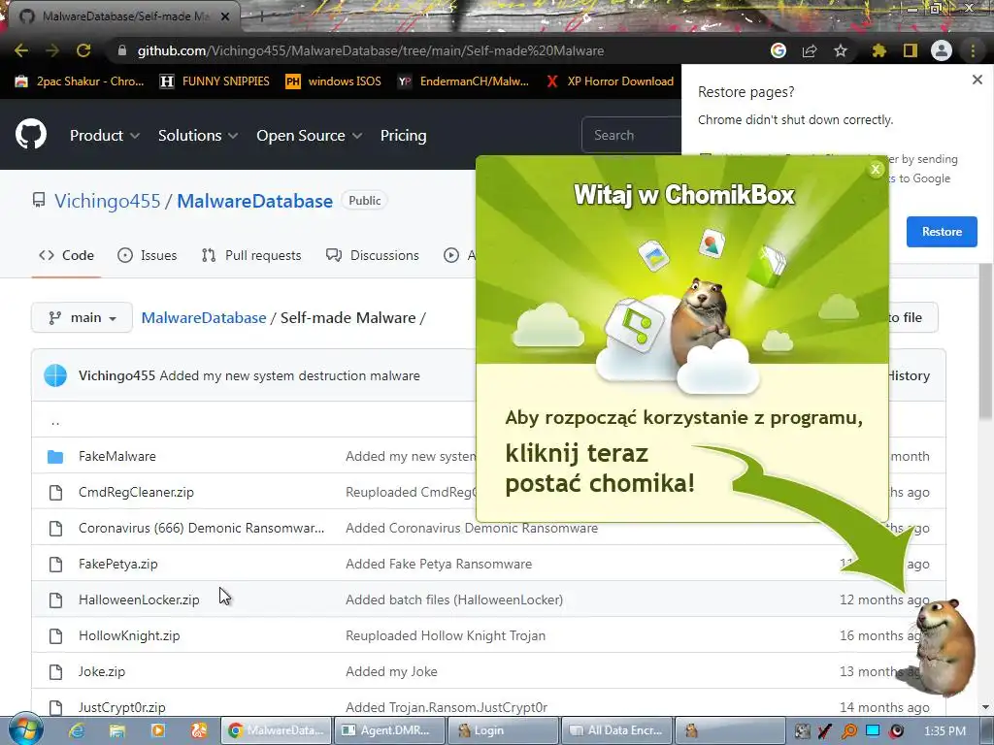Click the CmdRegCleaner.zip file icon
994x745 pixels.
[x=55, y=492]
